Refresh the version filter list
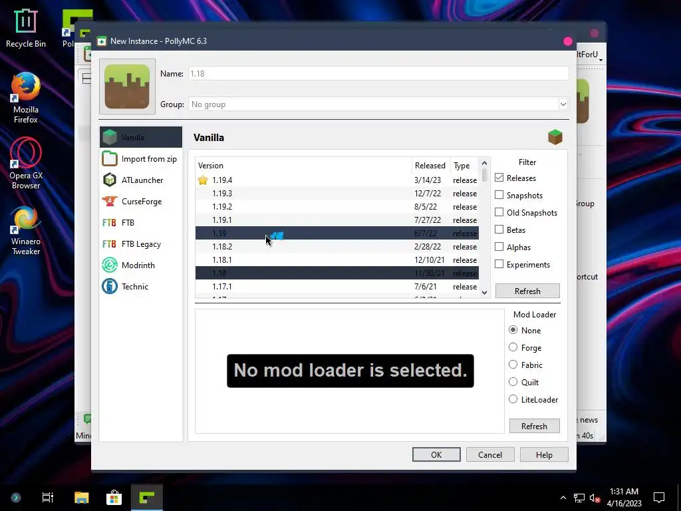This screenshot has width=681, height=511. click(527, 291)
